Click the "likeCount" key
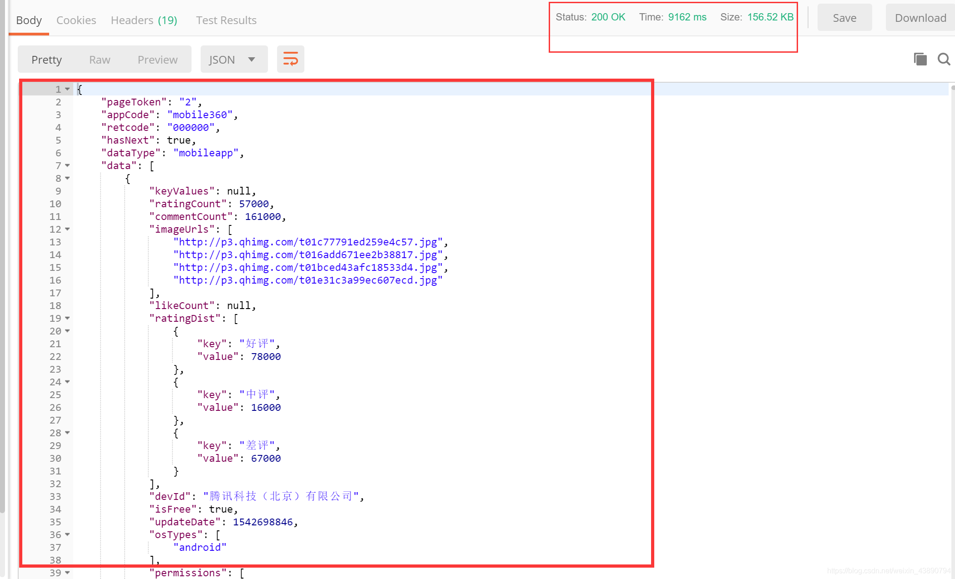The height and width of the screenshot is (579, 955). 182,305
